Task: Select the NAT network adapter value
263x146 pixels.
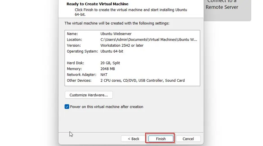Action: (104, 75)
